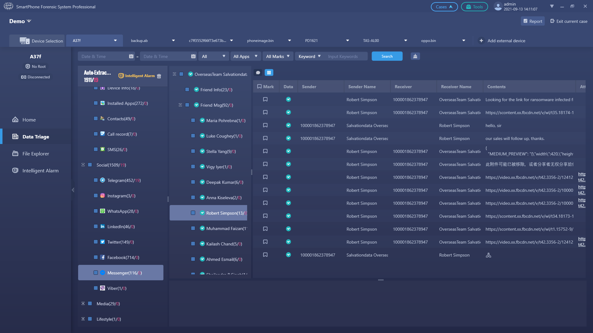Click Add external device
The height and width of the screenshot is (333, 593).
[x=502, y=41]
